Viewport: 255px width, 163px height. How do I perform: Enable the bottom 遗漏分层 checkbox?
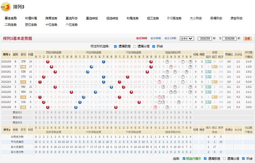coord(224,159)
